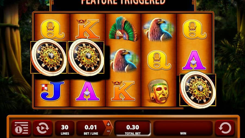Viewport: 245px width, 138px height.
Task: Click the Aztec calendar scatter on second reel
Action: (x=86, y=57)
